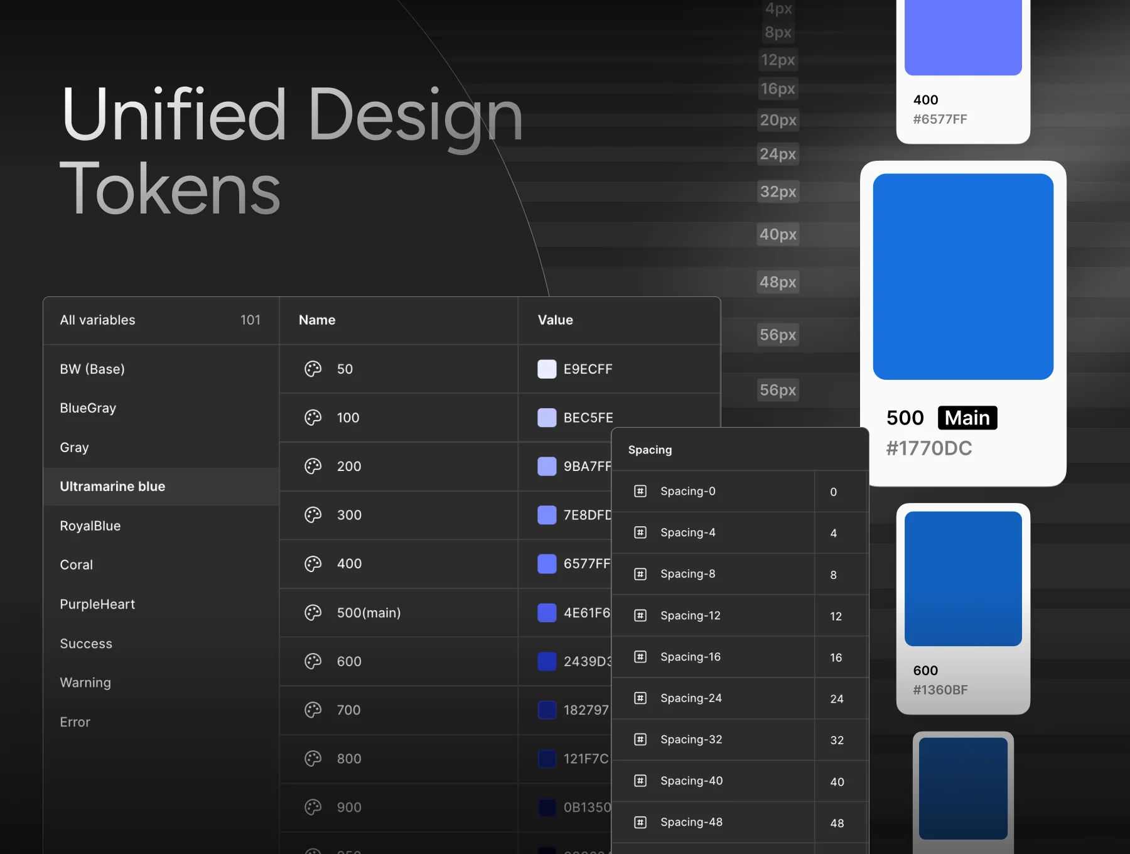Click the number icon beside Spacing-12
Viewport: 1130px width, 854px height.
(x=640, y=615)
